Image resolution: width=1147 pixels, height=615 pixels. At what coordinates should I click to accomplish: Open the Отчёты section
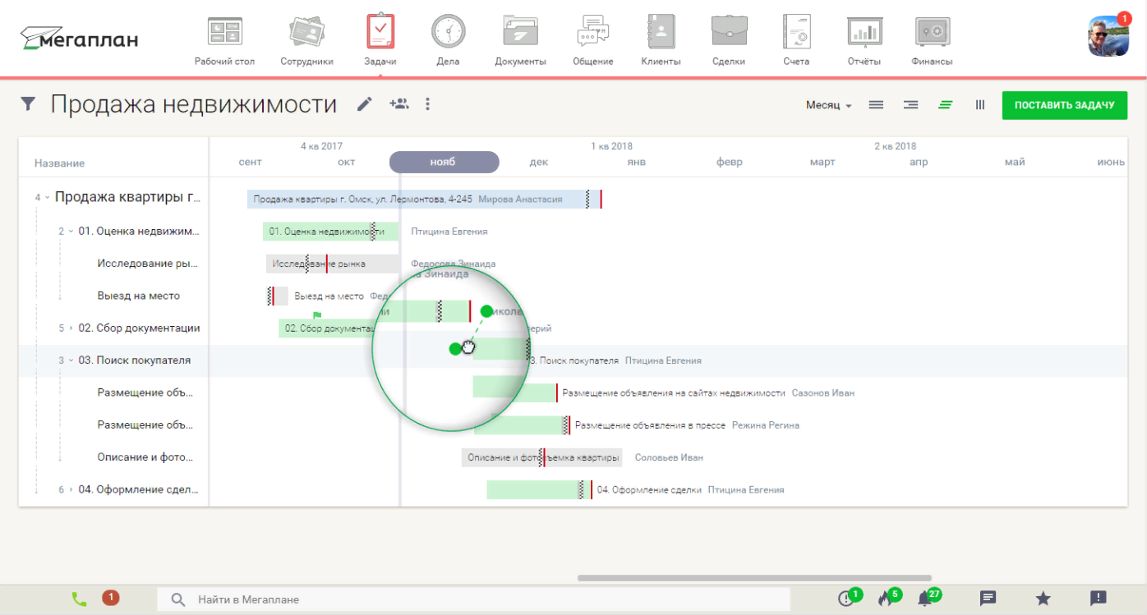(x=864, y=40)
